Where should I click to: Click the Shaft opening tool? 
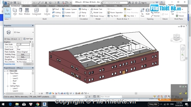pos(147,12)
